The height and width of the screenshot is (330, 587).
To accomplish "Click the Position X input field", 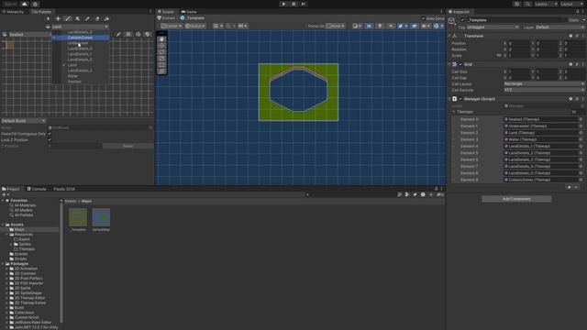I will click(520, 43).
